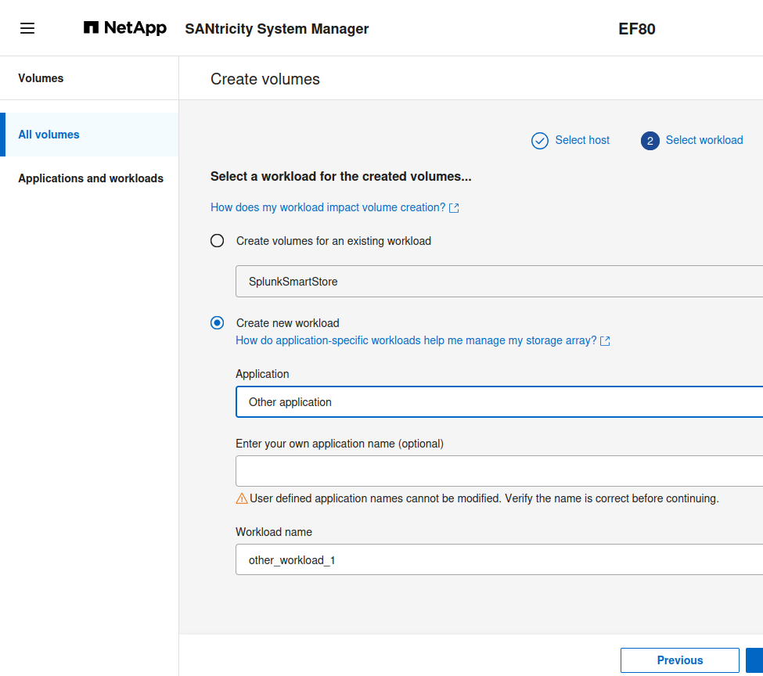The width and height of the screenshot is (763, 676).
Task: Click the User defined application names warning text
Action: tap(484, 498)
